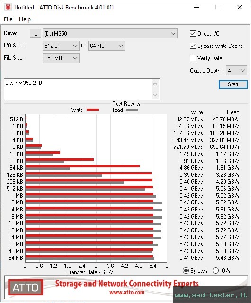This screenshot has height=303, width=251.
Task: Start the benchmark with the Start button
Action: (x=233, y=84)
